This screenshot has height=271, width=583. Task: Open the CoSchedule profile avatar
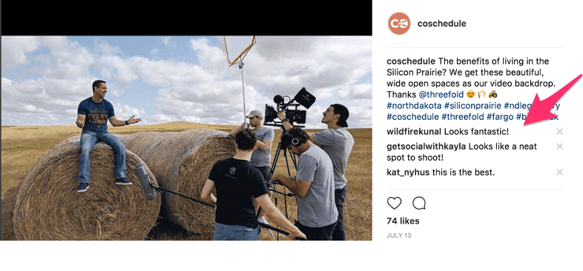click(399, 24)
